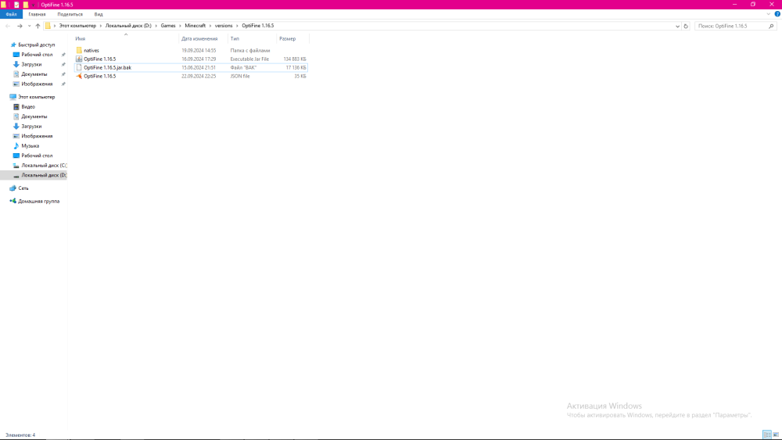Image resolution: width=782 pixels, height=440 pixels.
Task: Open Домашняя группа in navigation pane
Action: point(38,202)
